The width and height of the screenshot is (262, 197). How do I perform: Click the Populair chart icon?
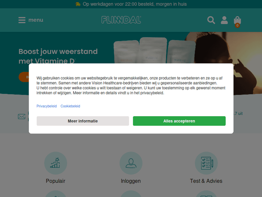pos(56,163)
